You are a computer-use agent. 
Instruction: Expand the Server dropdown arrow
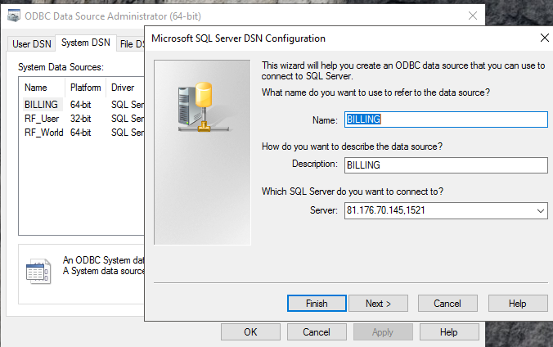[540, 211]
